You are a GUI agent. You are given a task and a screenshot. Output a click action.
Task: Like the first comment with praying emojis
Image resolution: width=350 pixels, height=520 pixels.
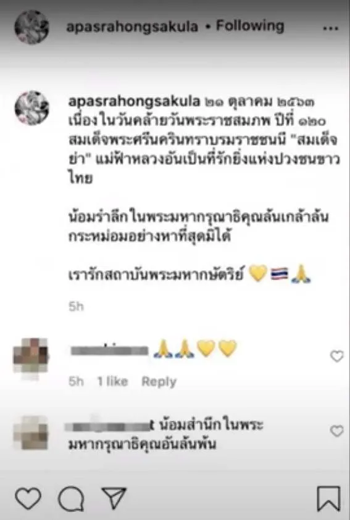click(337, 356)
